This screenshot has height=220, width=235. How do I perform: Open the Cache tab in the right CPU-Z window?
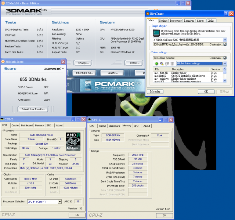[x=102, y=126]
